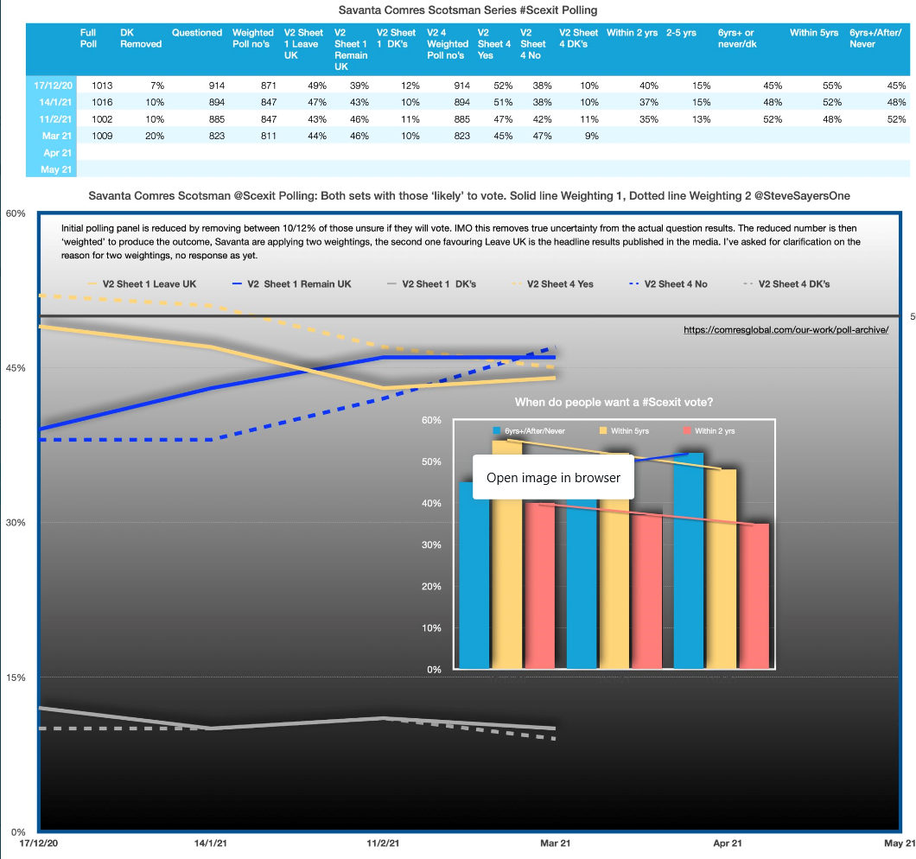Click the red 'Within 2 yrs' legend swatch
Image resolution: width=916 pixels, height=859 pixels.
[x=686, y=430]
